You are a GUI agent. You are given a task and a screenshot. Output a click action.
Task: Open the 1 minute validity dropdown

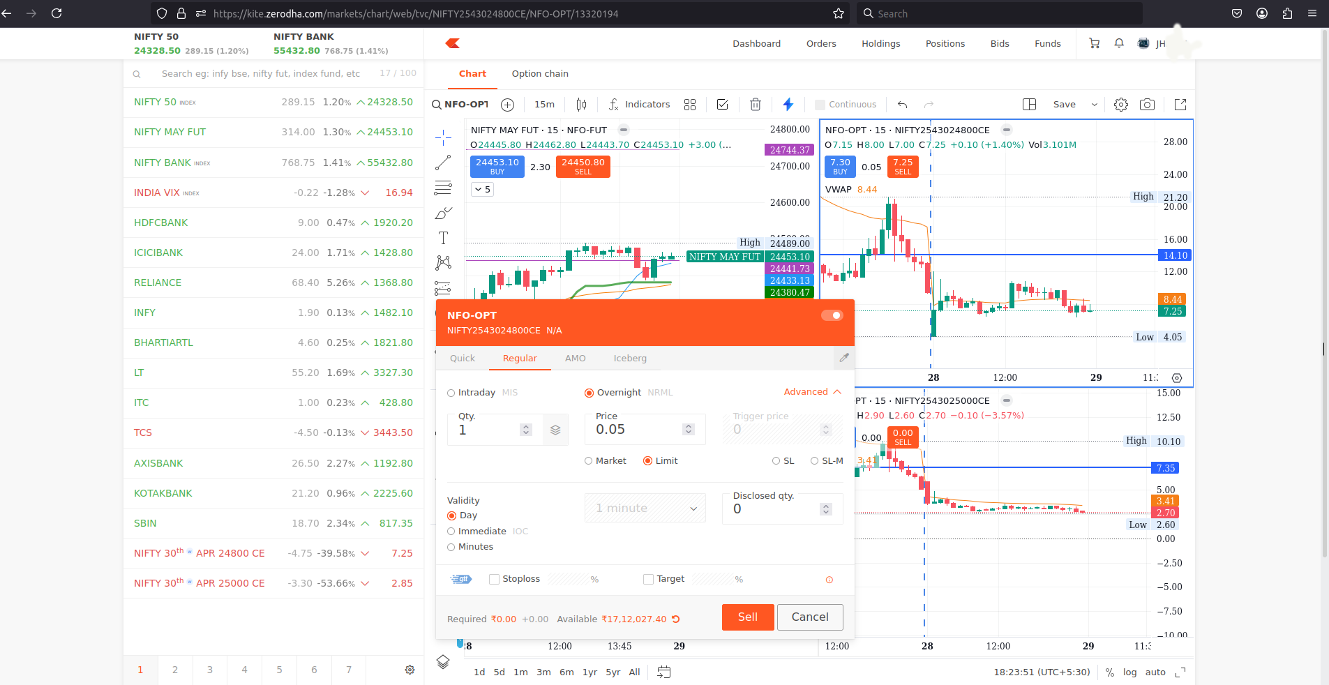point(645,509)
